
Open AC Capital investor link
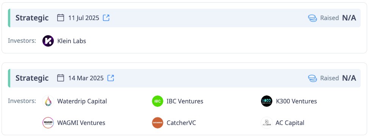pyautogui.click(x=290, y=123)
